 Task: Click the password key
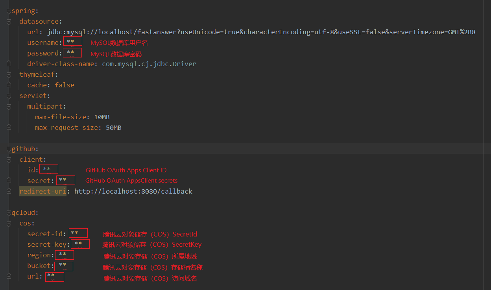[43, 53]
